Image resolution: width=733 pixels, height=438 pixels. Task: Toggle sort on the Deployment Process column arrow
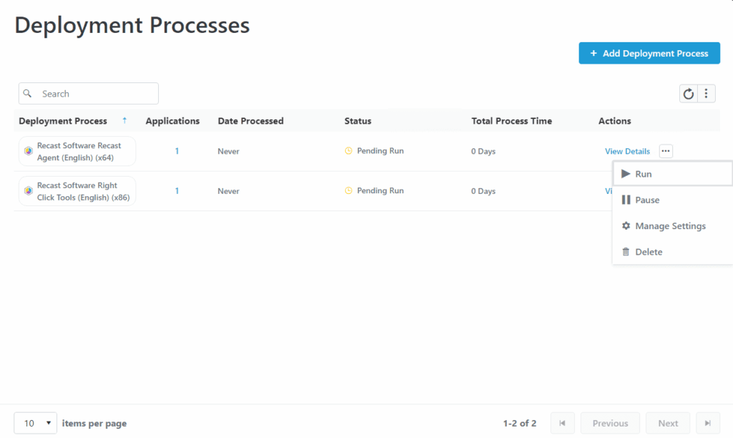pyautogui.click(x=124, y=121)
